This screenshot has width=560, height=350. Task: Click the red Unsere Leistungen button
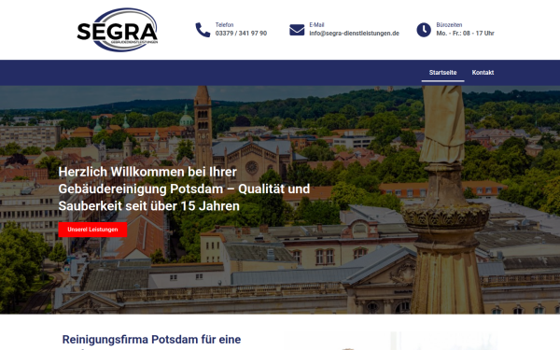[92, 230]
